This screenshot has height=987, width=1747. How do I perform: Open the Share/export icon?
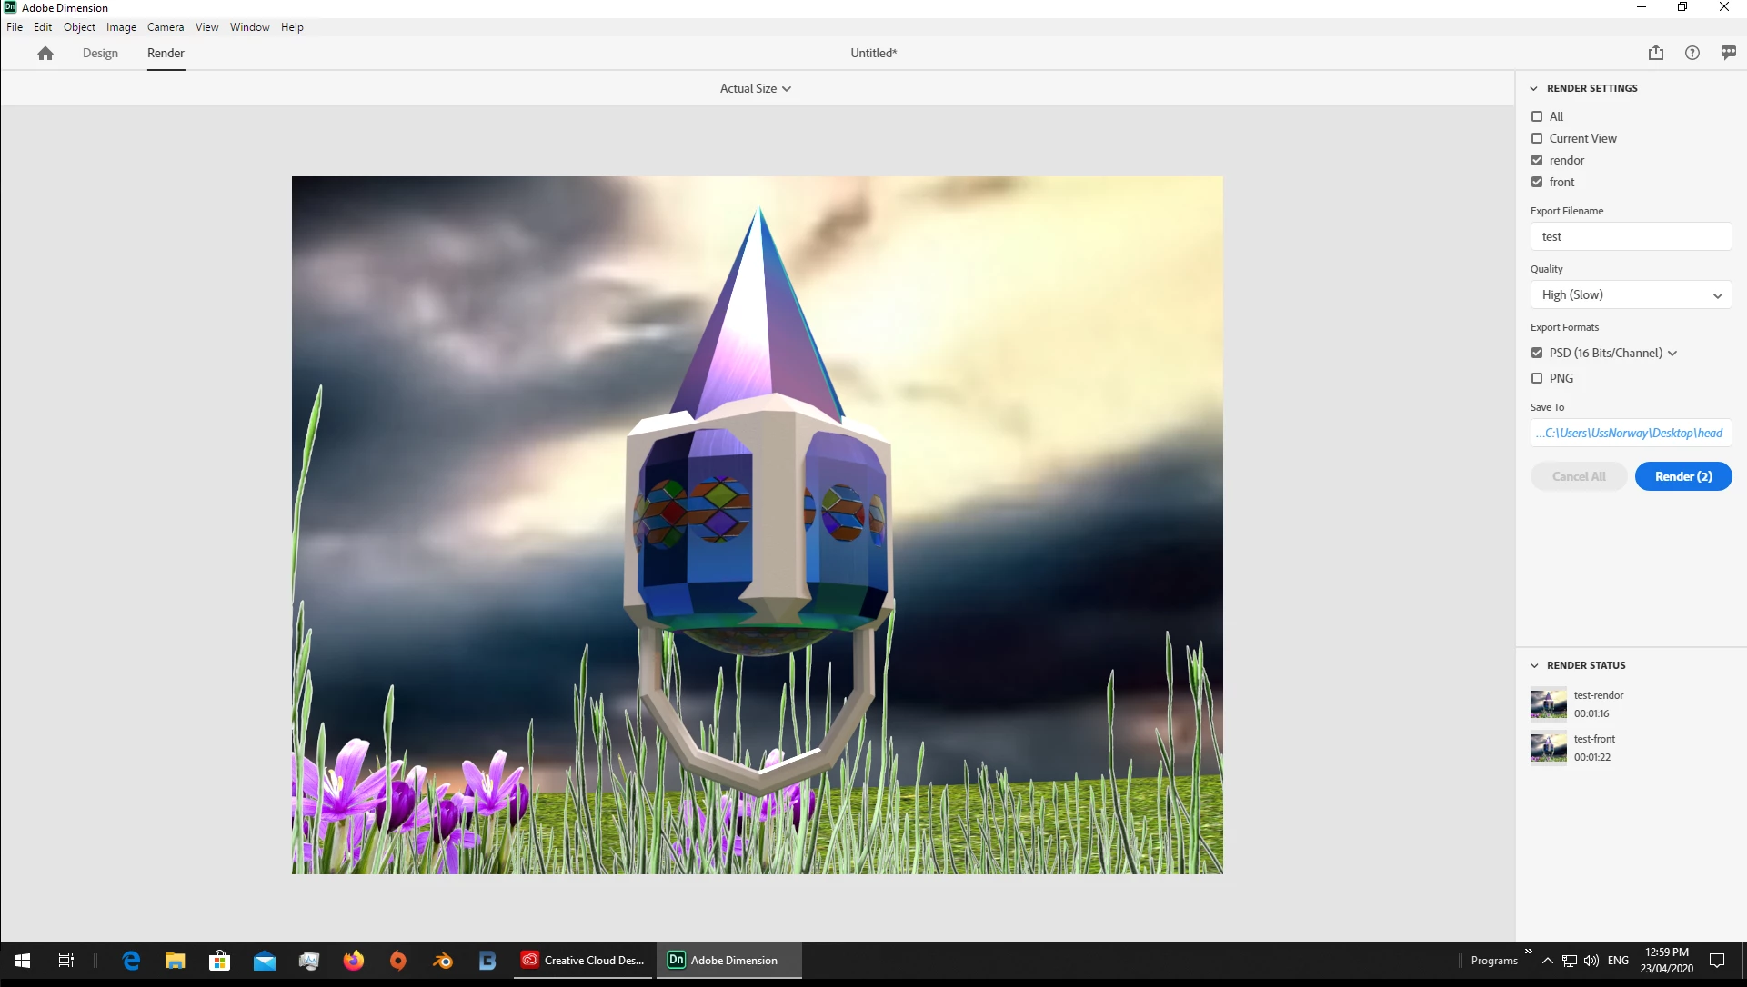(1655, 53)
